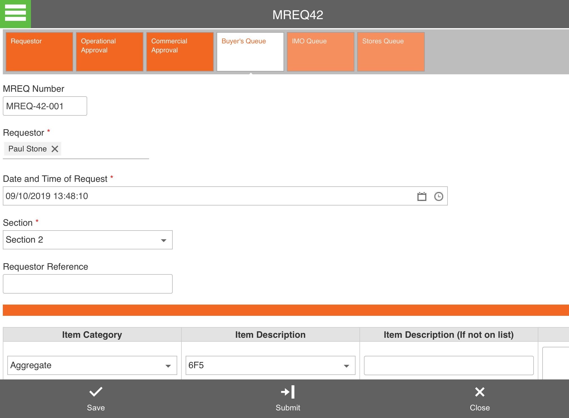Expand the Section dropdown
The image size is (569, 418).
tap(164, 240)
